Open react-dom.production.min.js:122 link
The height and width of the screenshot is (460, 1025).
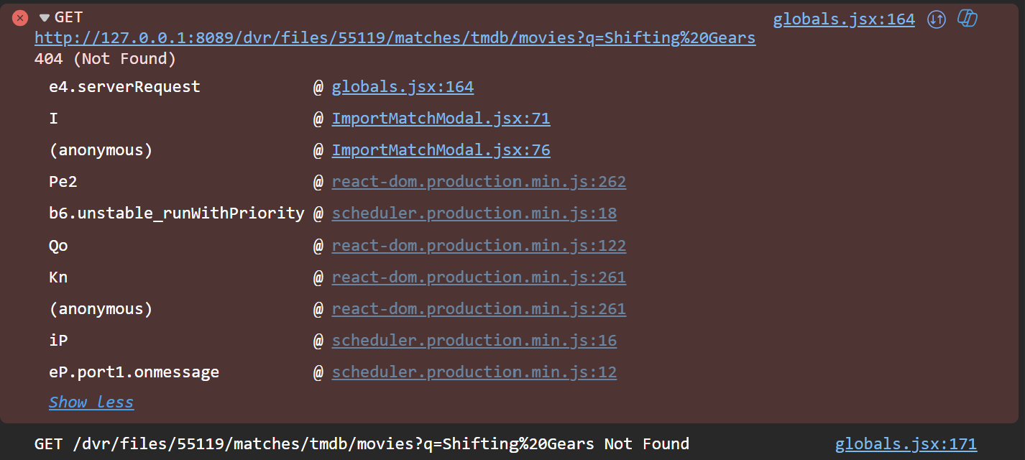point(479,246)
